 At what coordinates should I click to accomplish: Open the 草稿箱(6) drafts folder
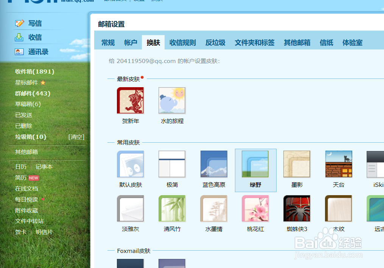[x=28, y=104]
